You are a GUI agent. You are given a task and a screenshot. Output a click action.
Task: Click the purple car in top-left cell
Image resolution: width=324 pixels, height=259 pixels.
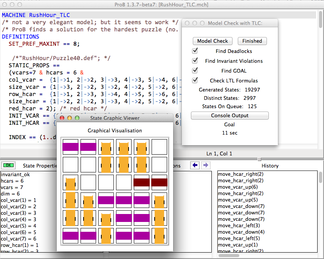coord(70,147)
